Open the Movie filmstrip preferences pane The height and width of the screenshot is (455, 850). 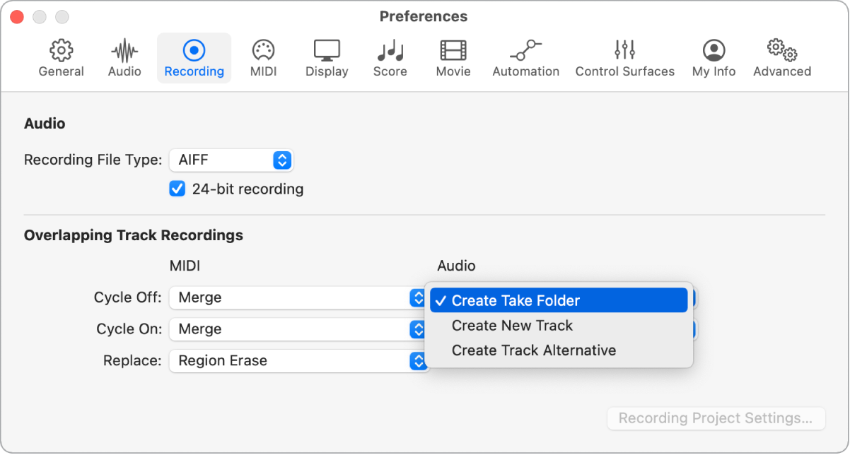point(453,58)
